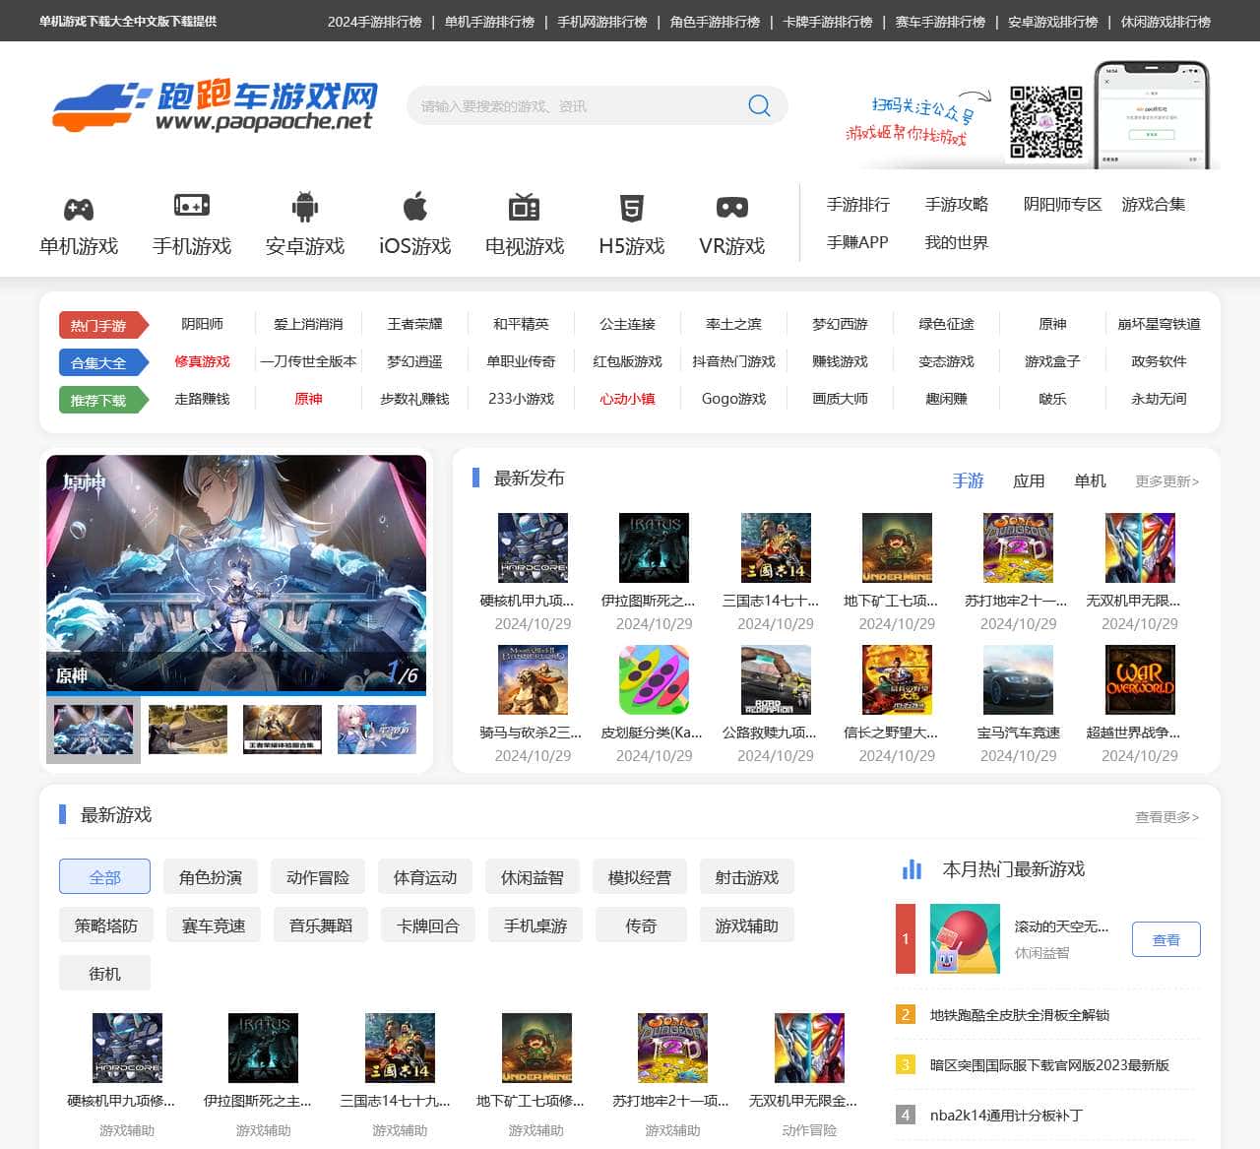
Task: Click the 跑跑车游戏网 site logo
Action: [216, 106]
